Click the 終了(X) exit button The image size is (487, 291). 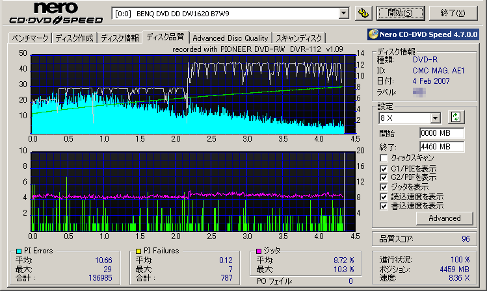(453, 13)
